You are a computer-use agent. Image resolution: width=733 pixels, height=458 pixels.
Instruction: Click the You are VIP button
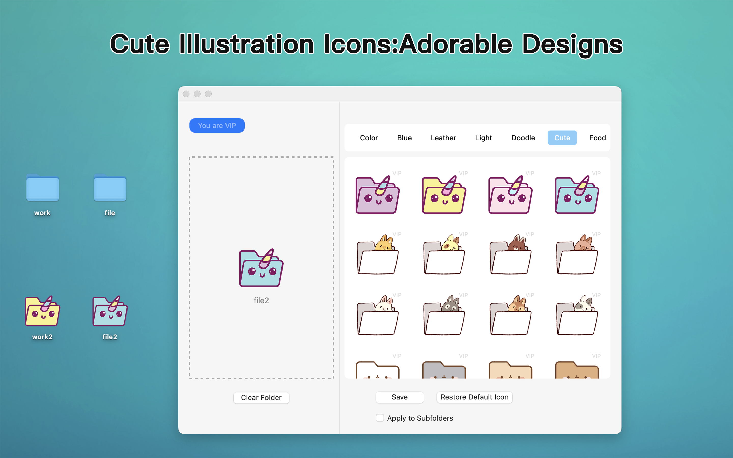(217, 125)
